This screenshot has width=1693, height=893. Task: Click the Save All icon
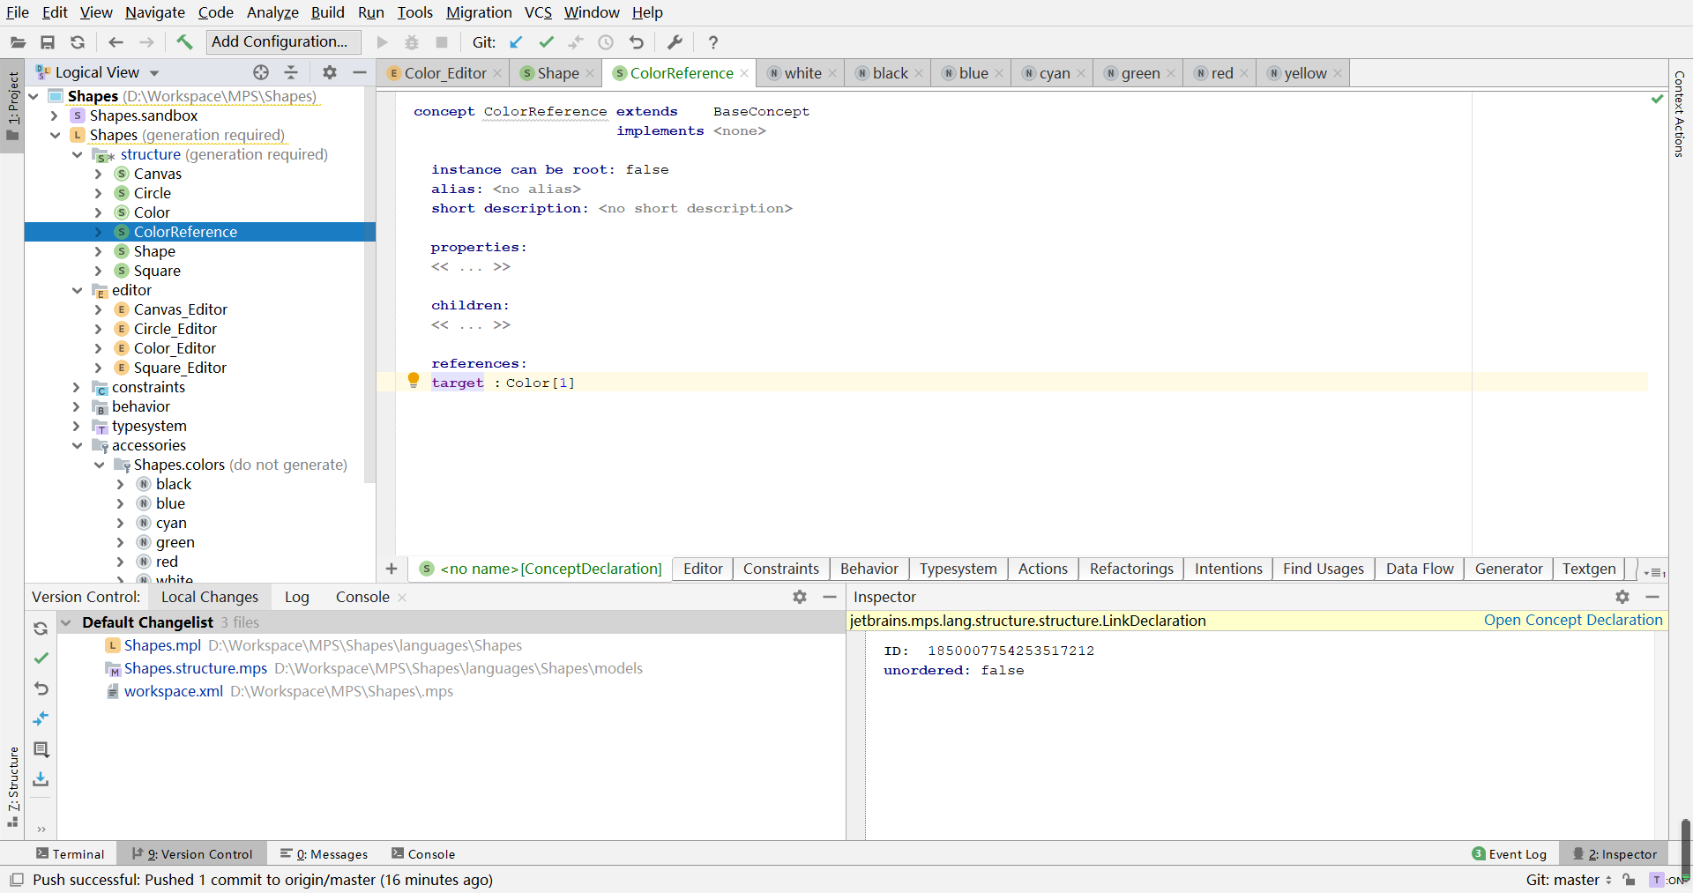click(48, 41)
